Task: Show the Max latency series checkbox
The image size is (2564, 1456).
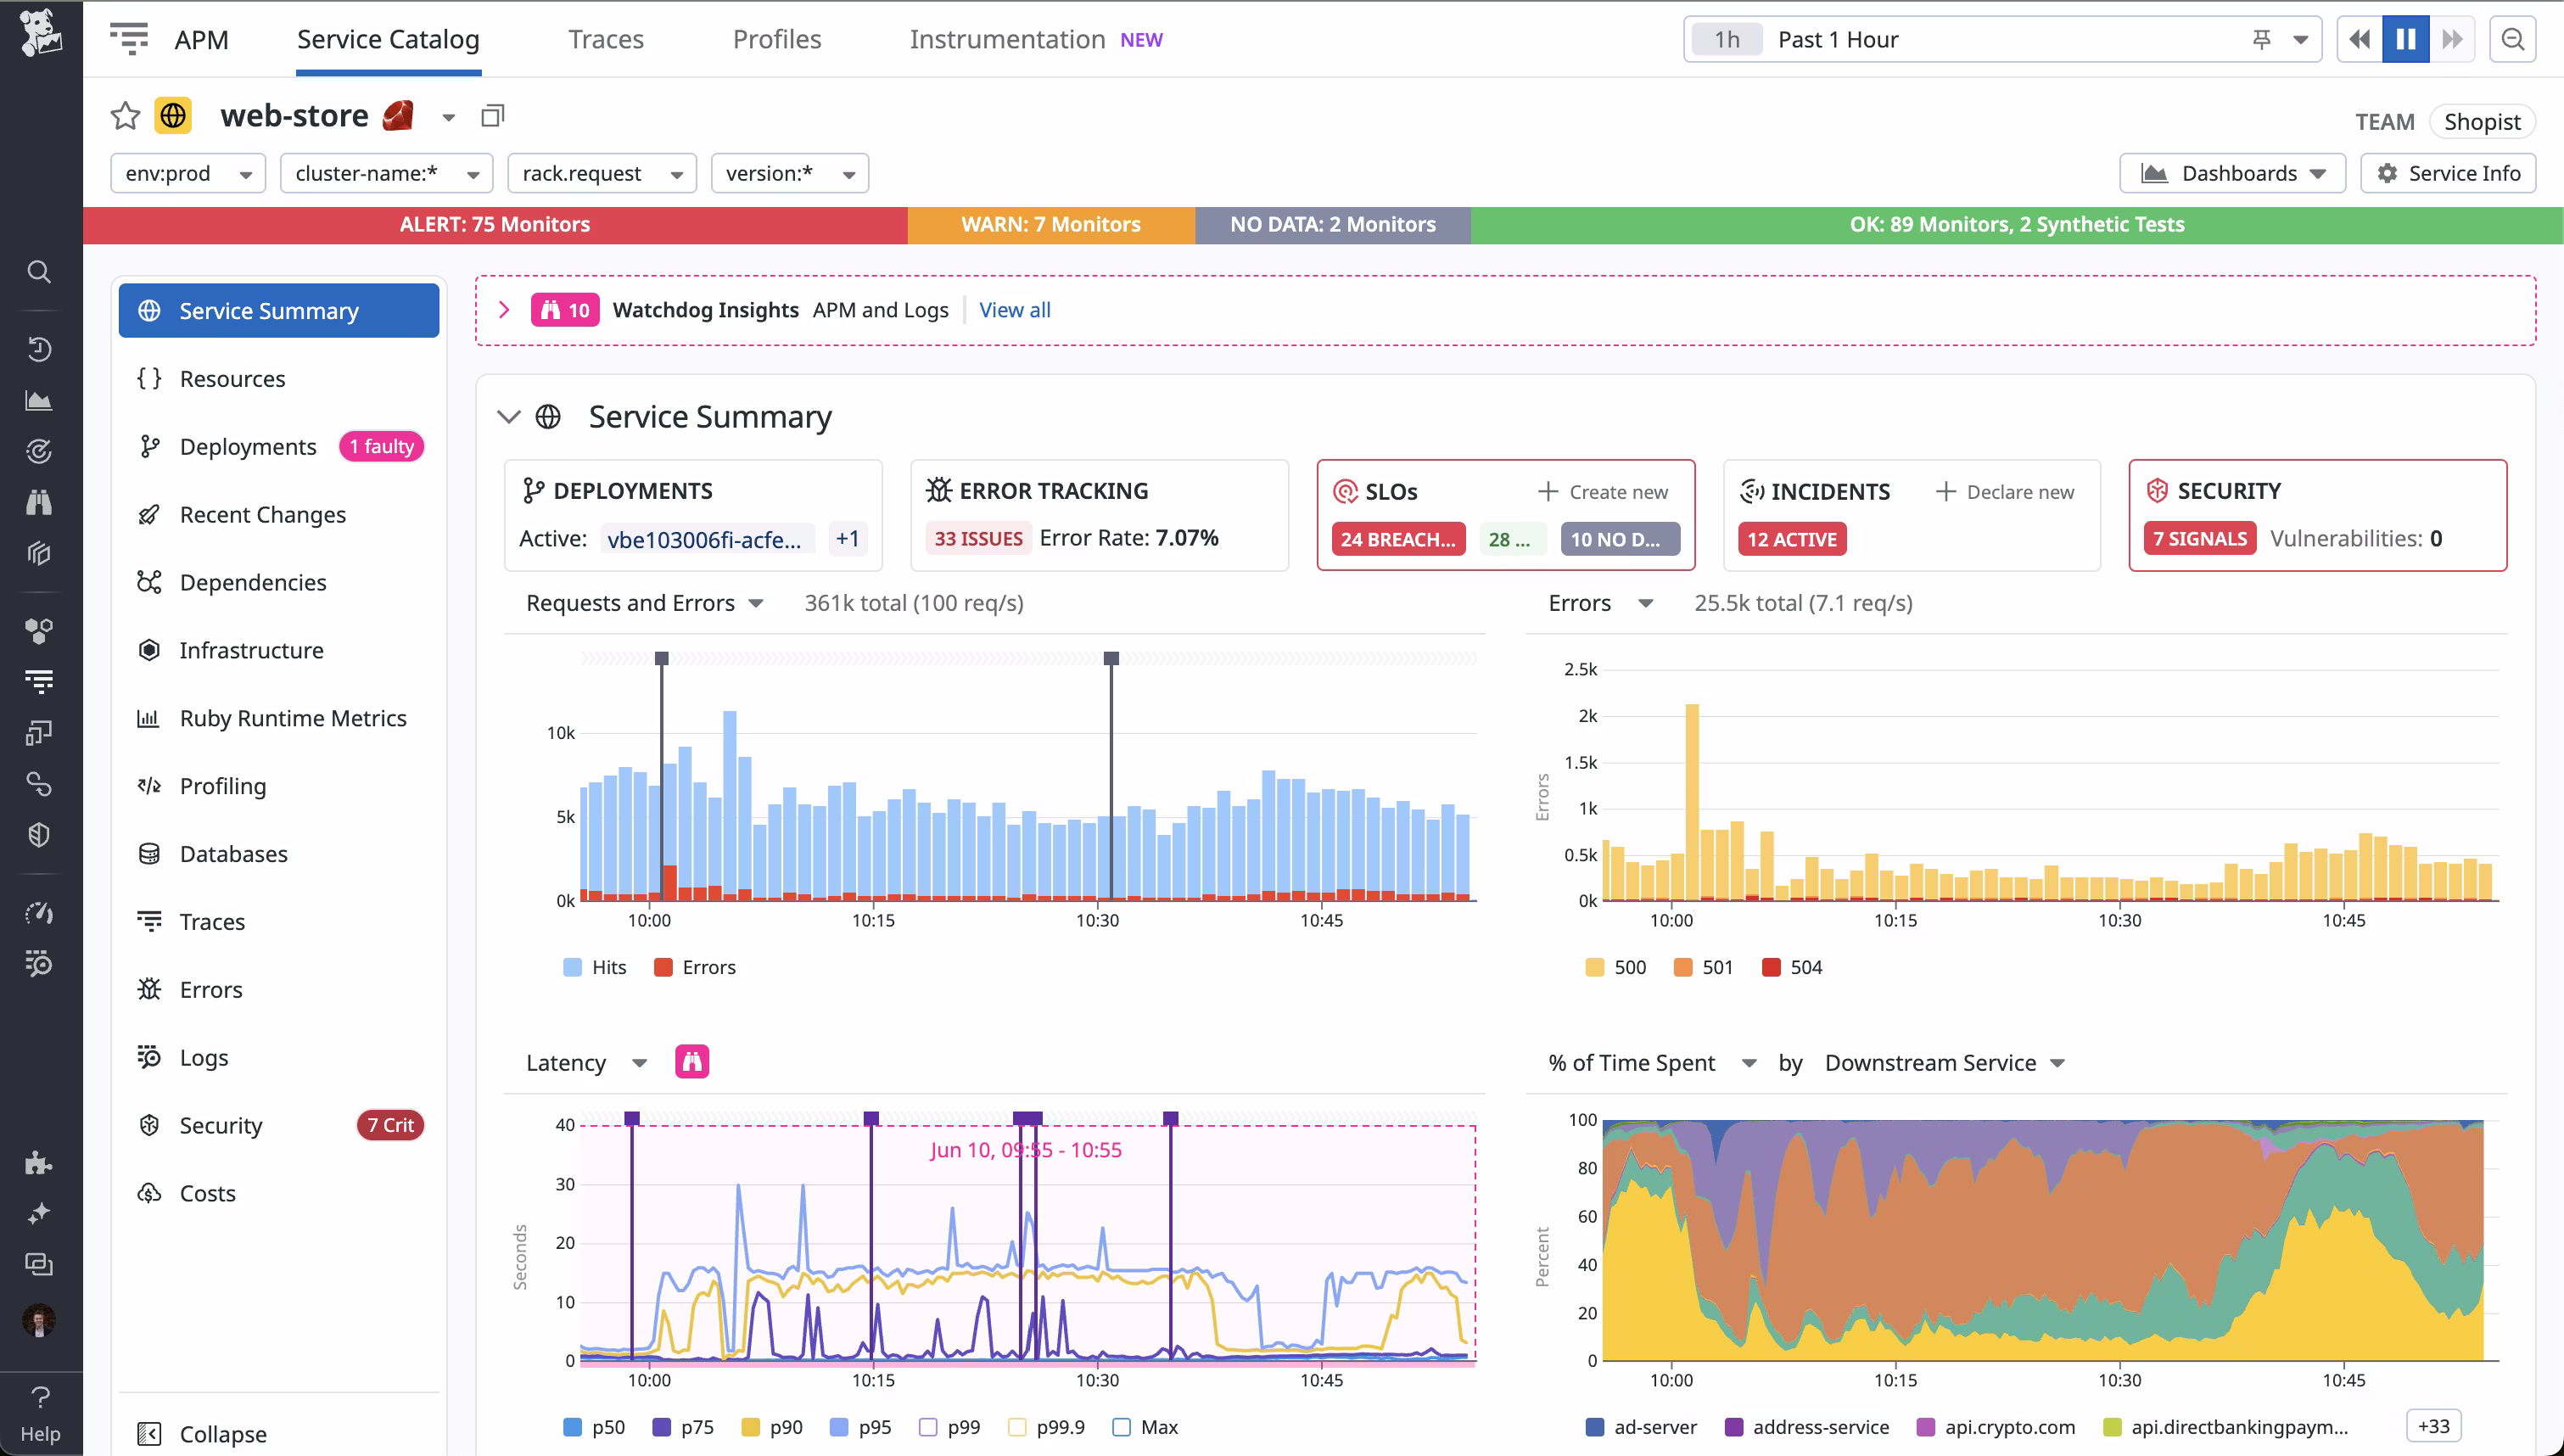Action: pos(1122,1427)
